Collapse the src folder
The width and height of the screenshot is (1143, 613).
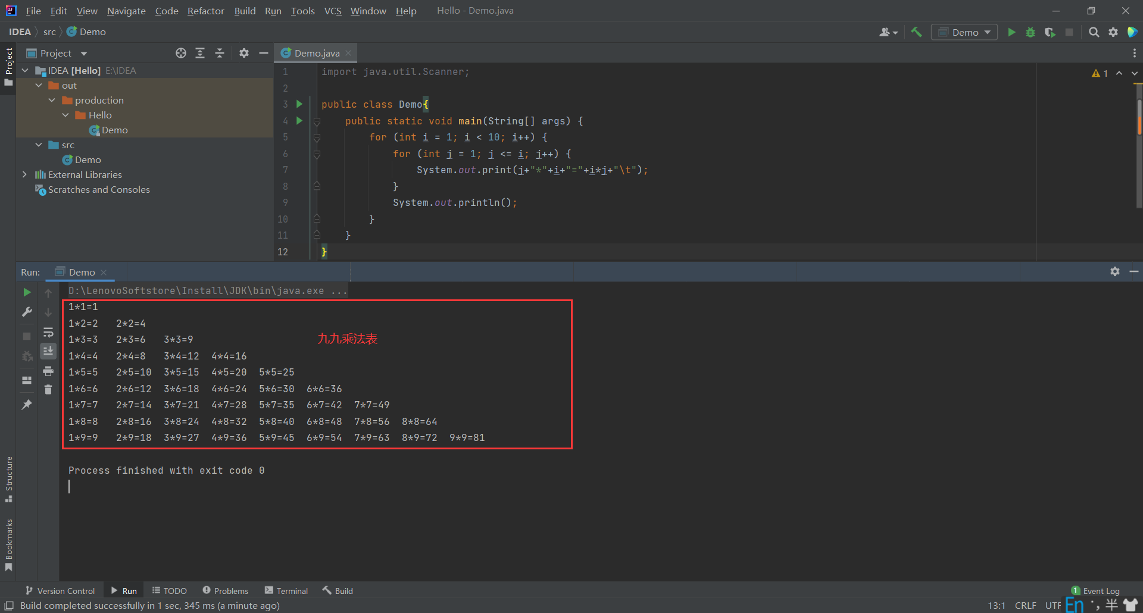tap(39, 145)
